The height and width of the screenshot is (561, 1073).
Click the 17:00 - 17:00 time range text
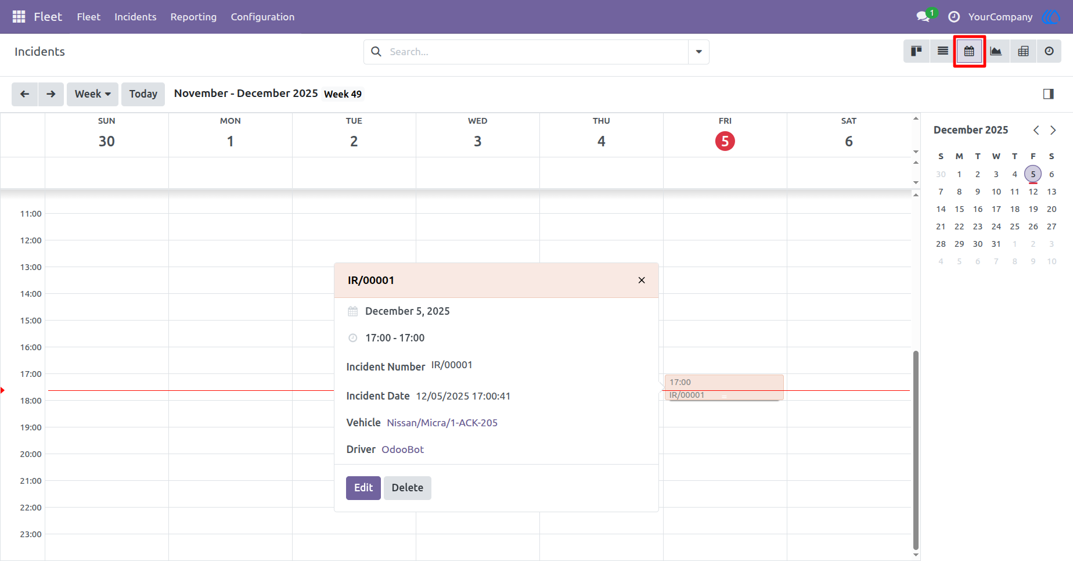point(395,338)
